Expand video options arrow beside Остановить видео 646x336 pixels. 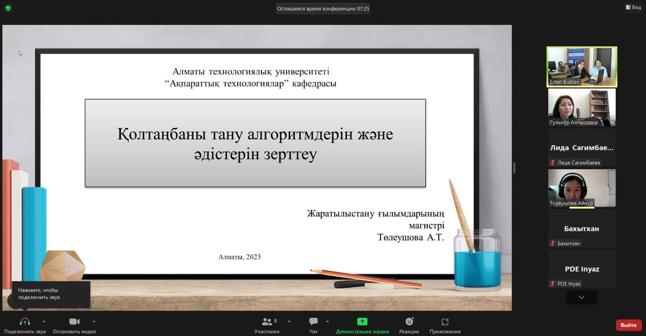94,321
